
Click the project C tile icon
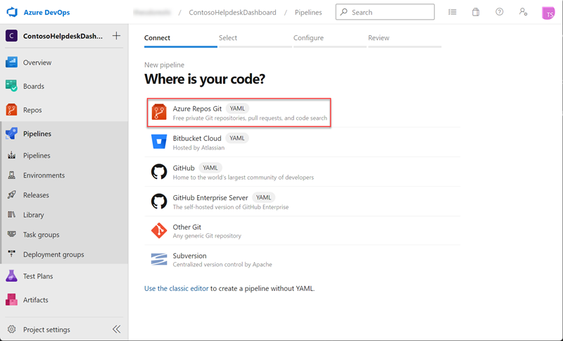(11, 36)
